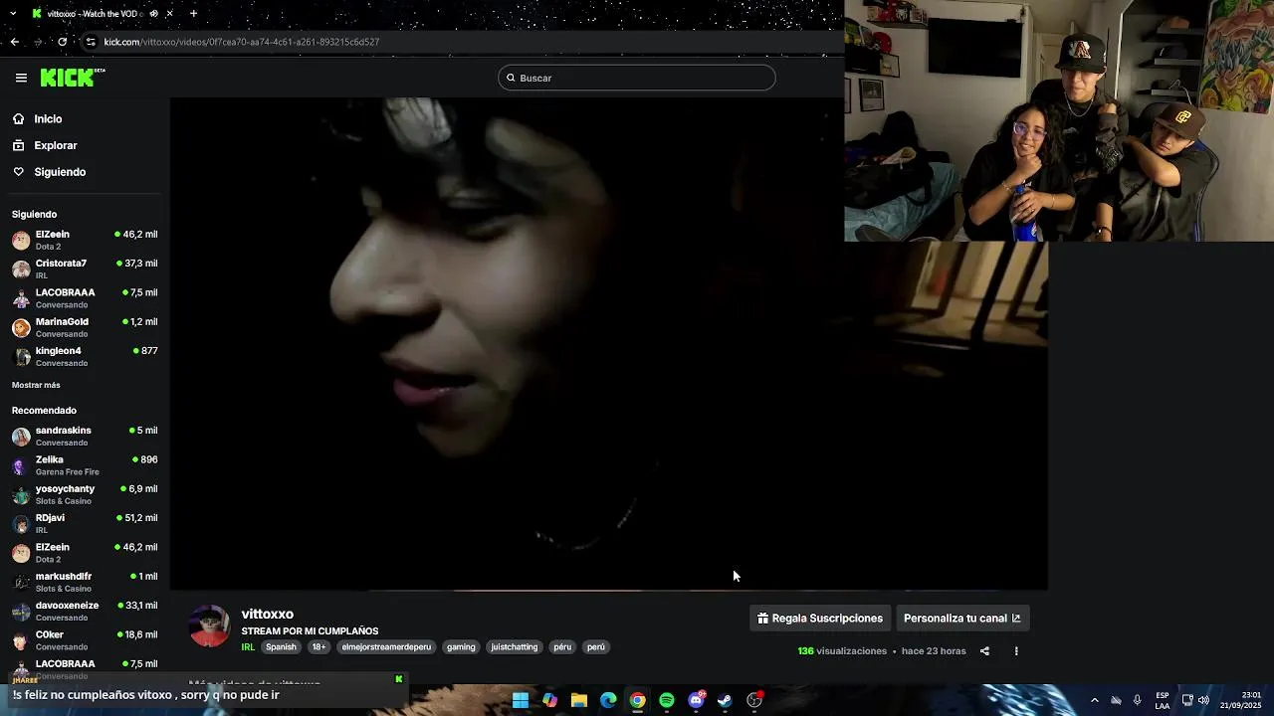Select the elmejorstreamerdeperu tag
This screenshot has height=716, width=1274.
tap(386, 646)
